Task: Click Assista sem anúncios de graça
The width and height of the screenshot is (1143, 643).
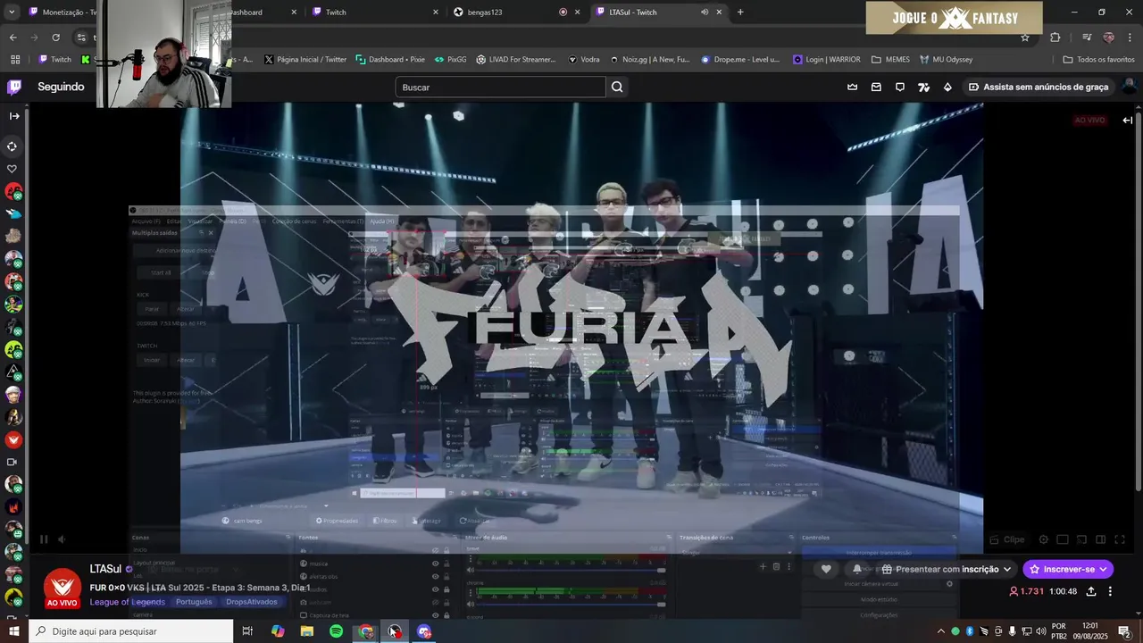Action: pos(1039,87)
